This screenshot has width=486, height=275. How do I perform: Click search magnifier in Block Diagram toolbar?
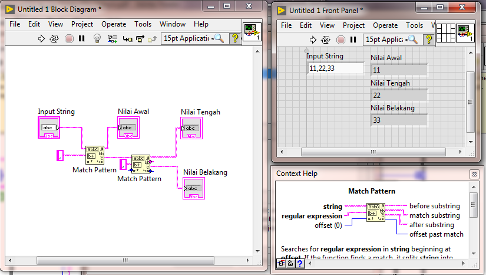click(x=219, y=38)
